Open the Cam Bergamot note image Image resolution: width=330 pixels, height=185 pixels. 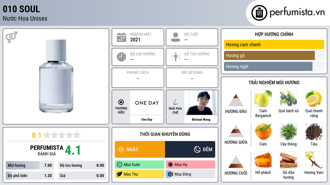click(x=263, y=98)
